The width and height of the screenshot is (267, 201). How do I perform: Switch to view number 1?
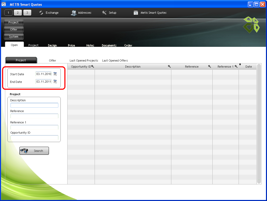point(8,13)
